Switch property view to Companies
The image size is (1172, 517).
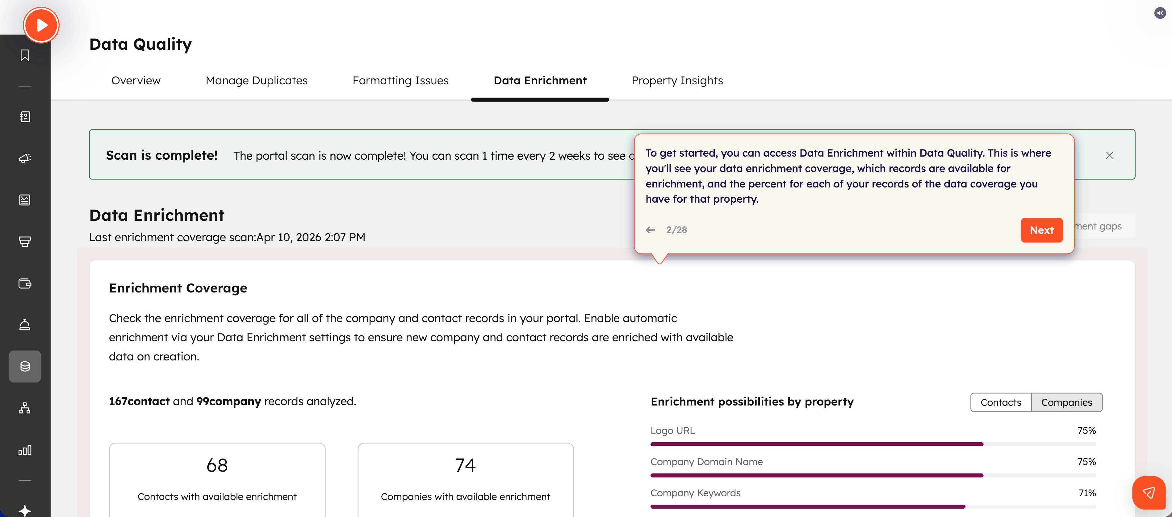pyautogui.click(x=1066, y=402)
